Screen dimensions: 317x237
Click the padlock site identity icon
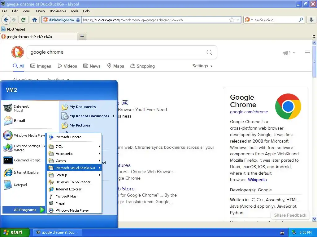pos(78,20)
